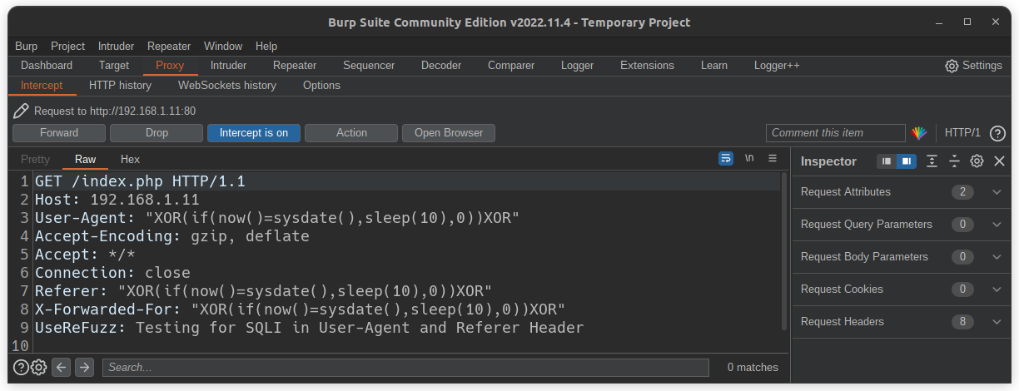Screen dimensions: 1019x391
Task: Open the Extensions tab
Action: click(647, 66)
